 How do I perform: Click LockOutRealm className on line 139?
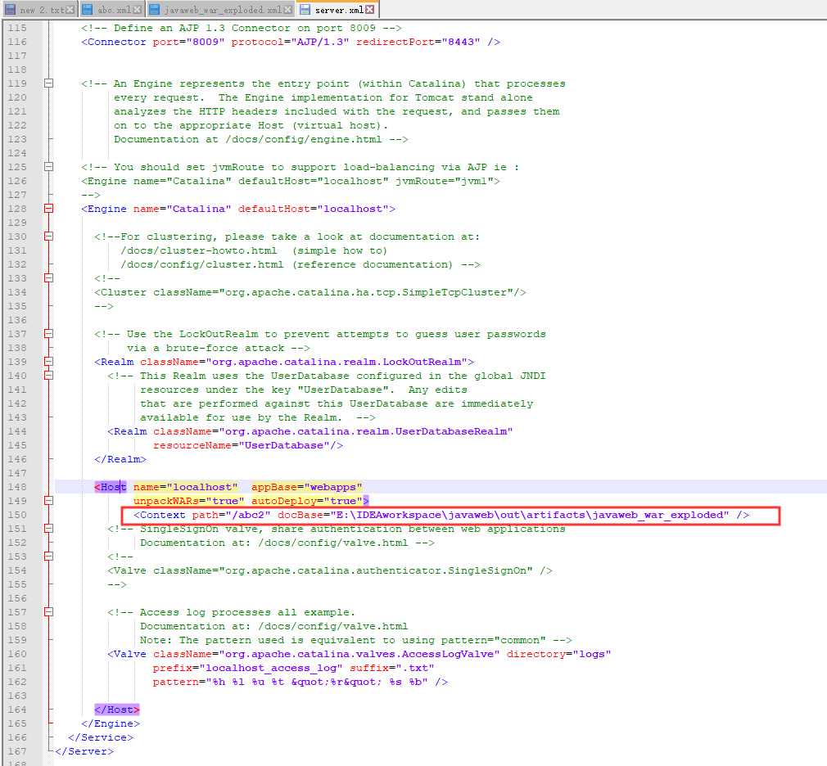coord(304,362)
